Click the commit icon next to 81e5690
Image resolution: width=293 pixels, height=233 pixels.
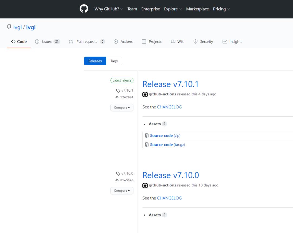[117, 180]
